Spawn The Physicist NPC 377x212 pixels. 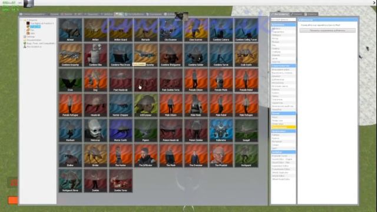point(221,155)
